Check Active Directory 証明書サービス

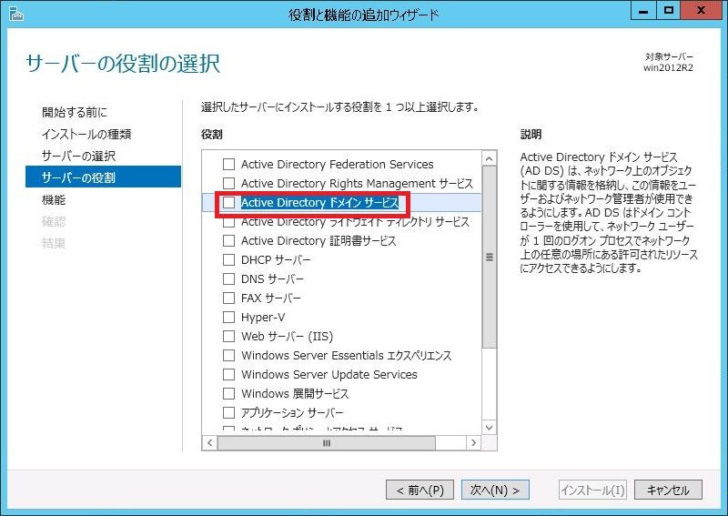pyautogui.click(x=229, y=240)
